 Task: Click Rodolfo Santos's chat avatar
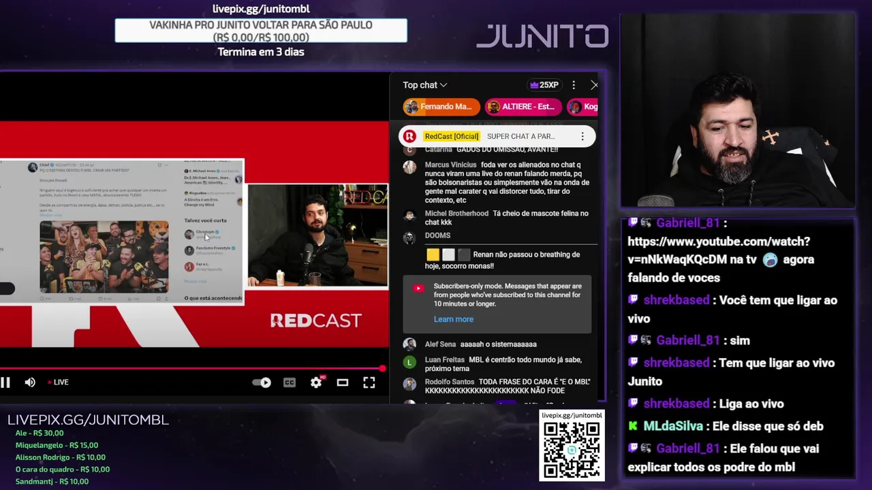[x=409, y=385]
